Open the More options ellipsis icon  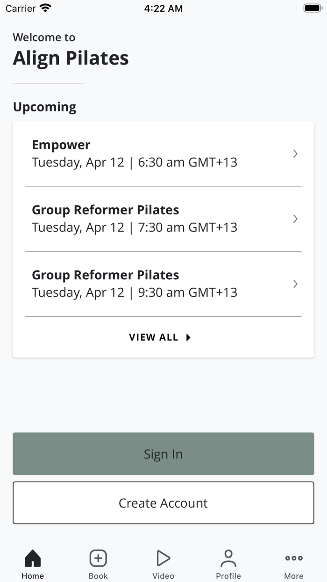293,558
